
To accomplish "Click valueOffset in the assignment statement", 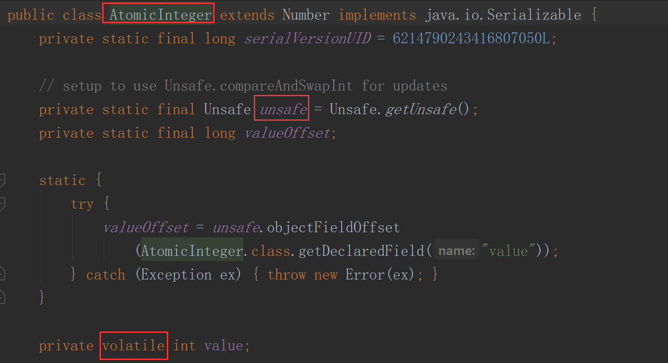I will pyautogui.click(x=146, y=227).
